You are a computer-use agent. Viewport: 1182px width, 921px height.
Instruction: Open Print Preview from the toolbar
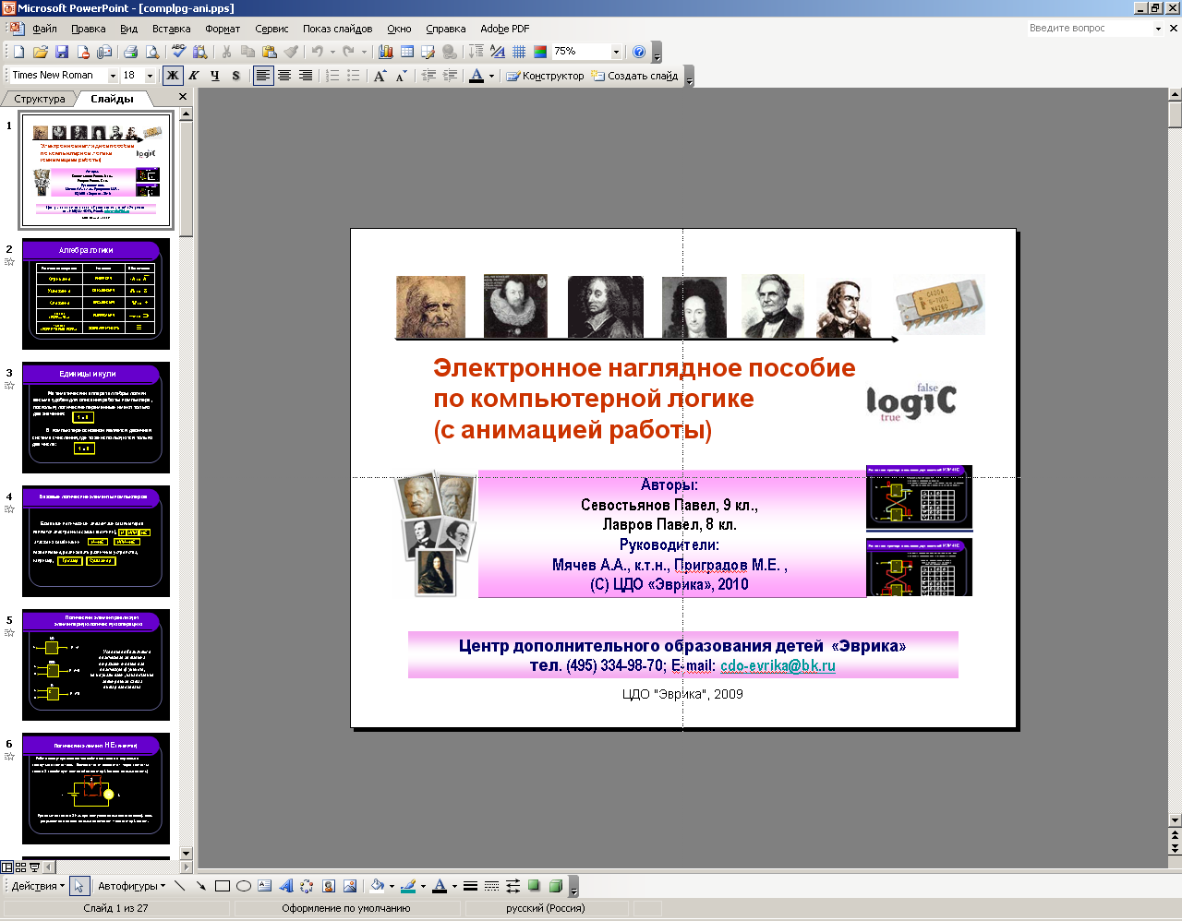(152, 52)
